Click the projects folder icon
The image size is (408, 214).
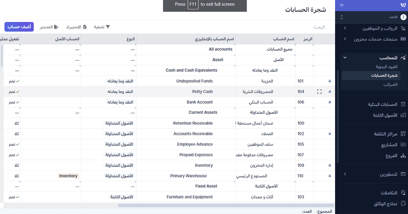click(x=403, y=144)
